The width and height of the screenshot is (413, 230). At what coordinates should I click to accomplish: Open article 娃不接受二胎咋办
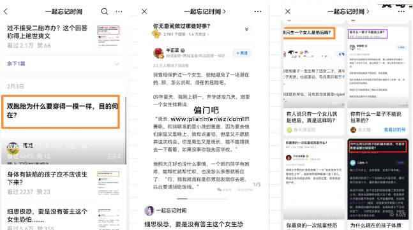[x=47, y=32]
